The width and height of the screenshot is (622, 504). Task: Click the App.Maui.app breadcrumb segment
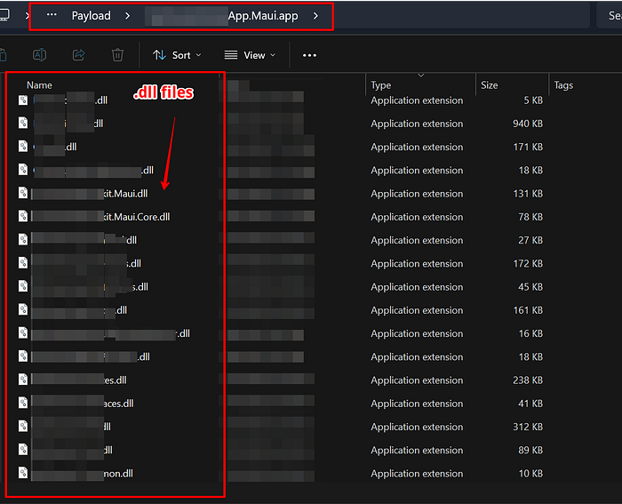(x=263, y=16)
